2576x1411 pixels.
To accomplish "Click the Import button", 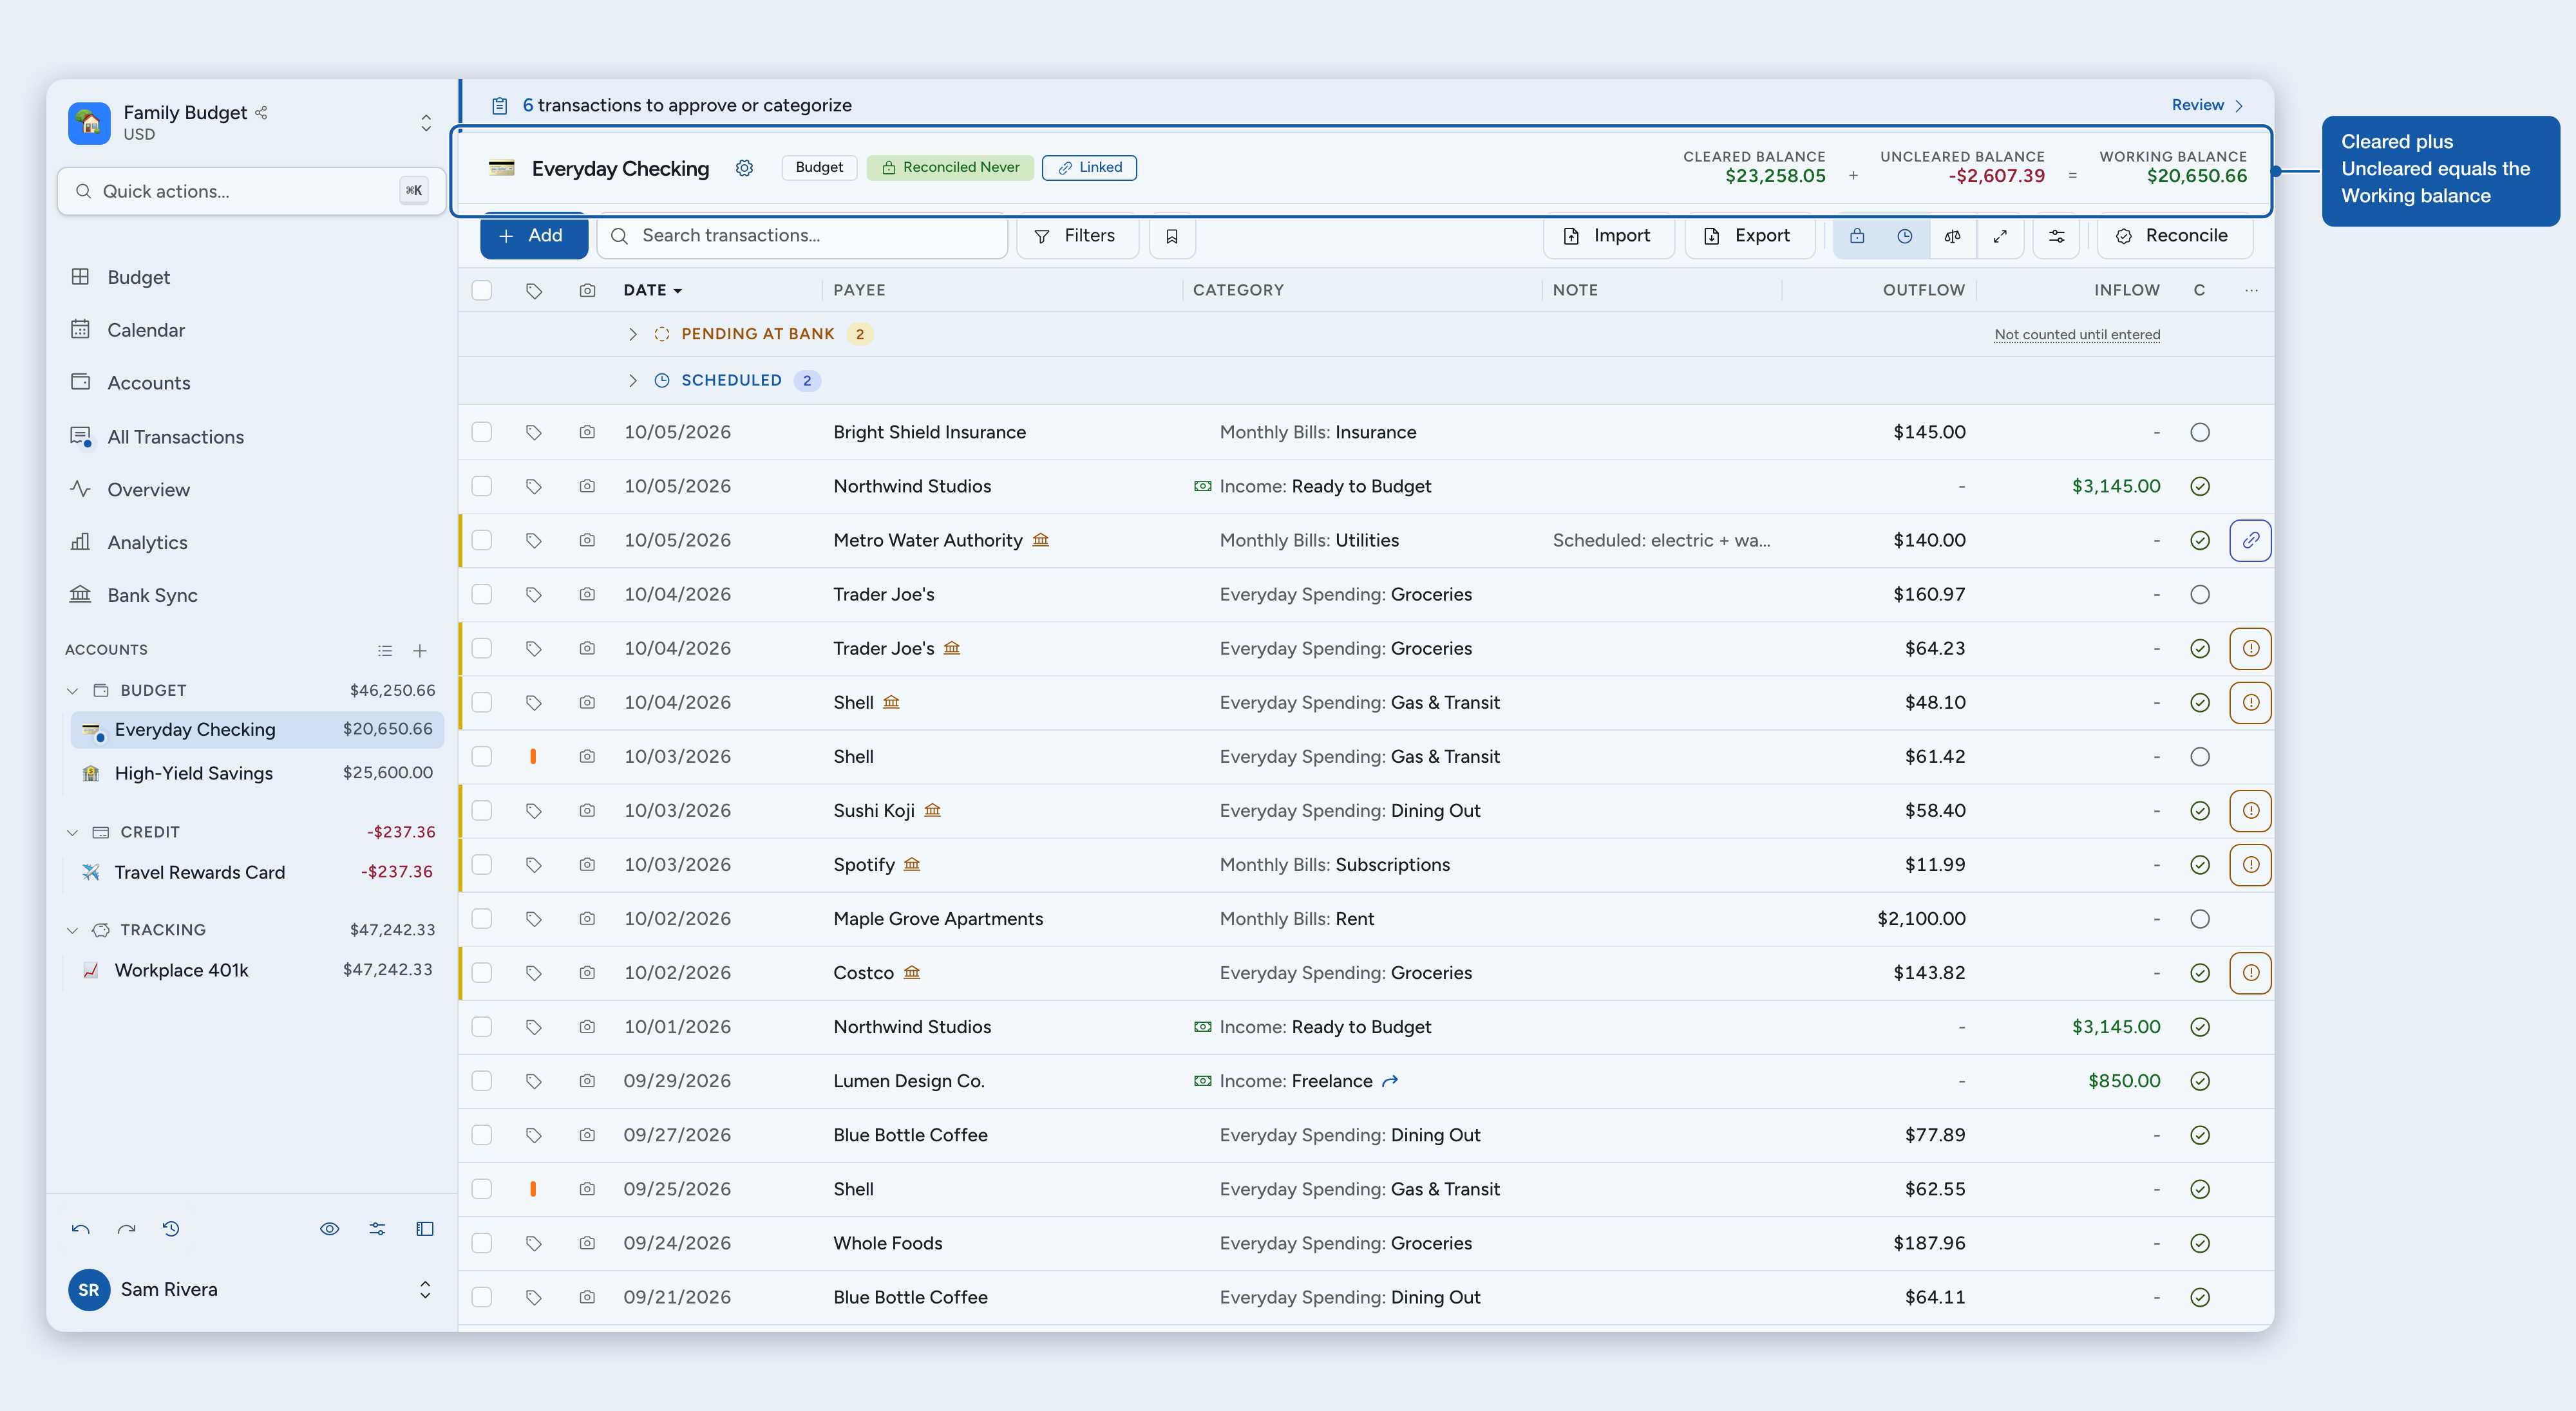I will [1608, 236].
